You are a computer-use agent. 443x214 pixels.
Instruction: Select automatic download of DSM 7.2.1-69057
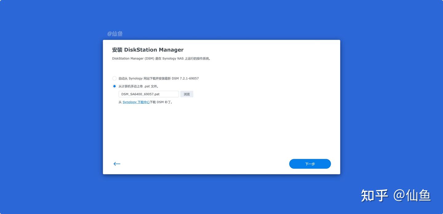coord(114,78)
